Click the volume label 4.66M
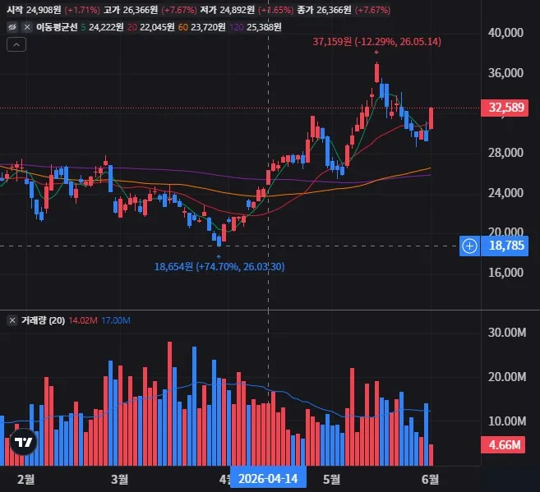Viewport: 540px width, 492px height. coord(503,445)
